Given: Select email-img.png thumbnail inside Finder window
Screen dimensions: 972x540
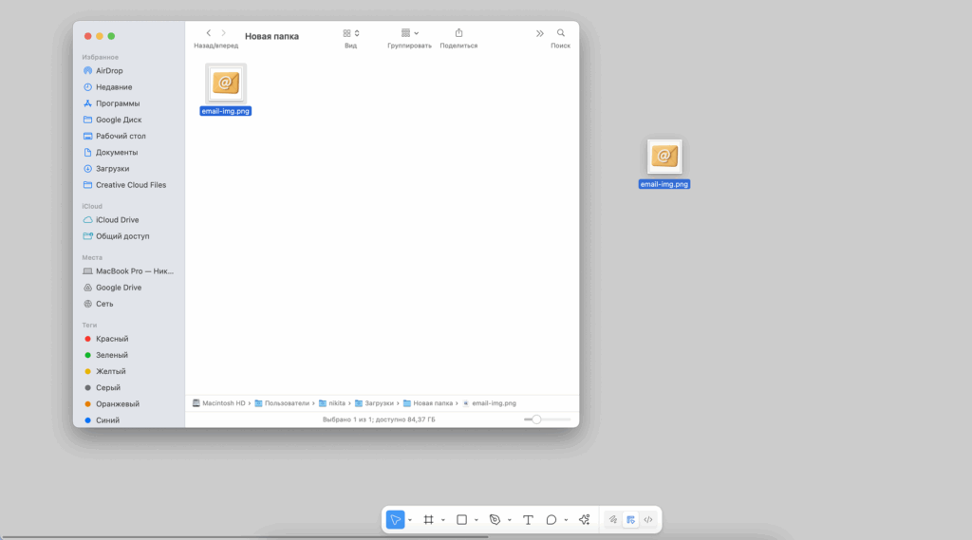Looking at the screenshot, I should coord(226,84).
